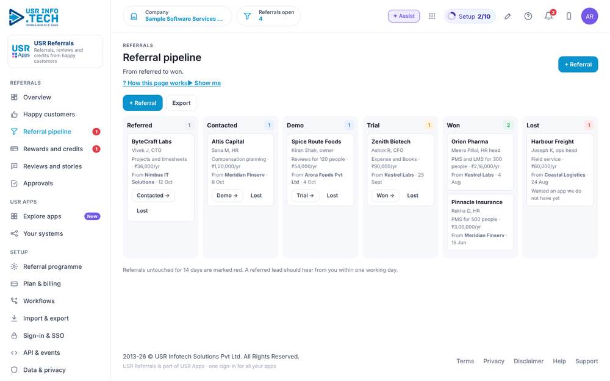Screen dimensions: 610x381
Task: Click the Referral programme gear icon
Action: point(14,266)
